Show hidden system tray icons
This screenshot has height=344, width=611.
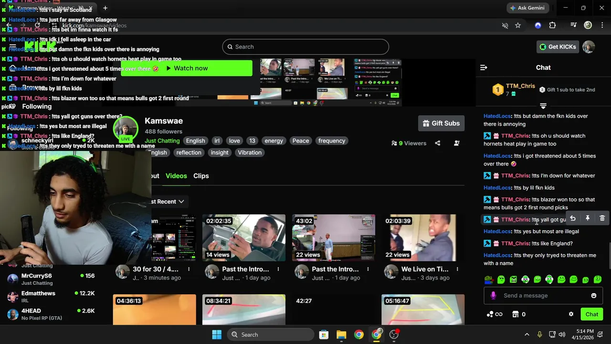527,334
